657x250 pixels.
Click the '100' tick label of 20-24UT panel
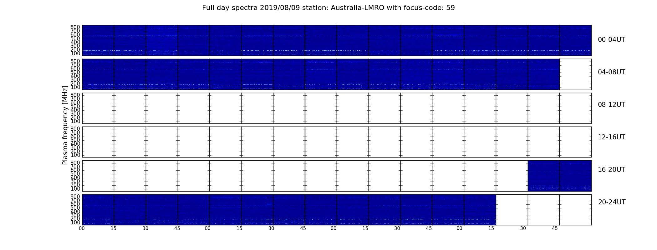click(75, 222)
